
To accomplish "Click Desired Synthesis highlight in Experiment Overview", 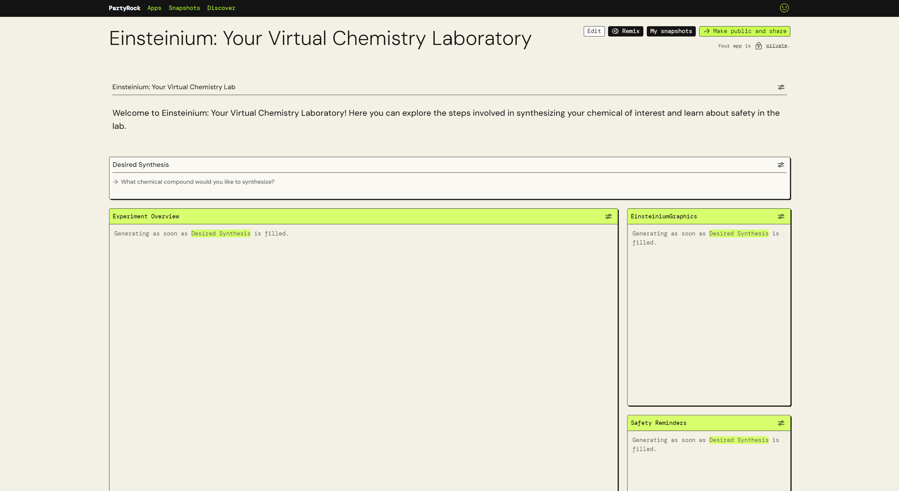I will (221, 234).
